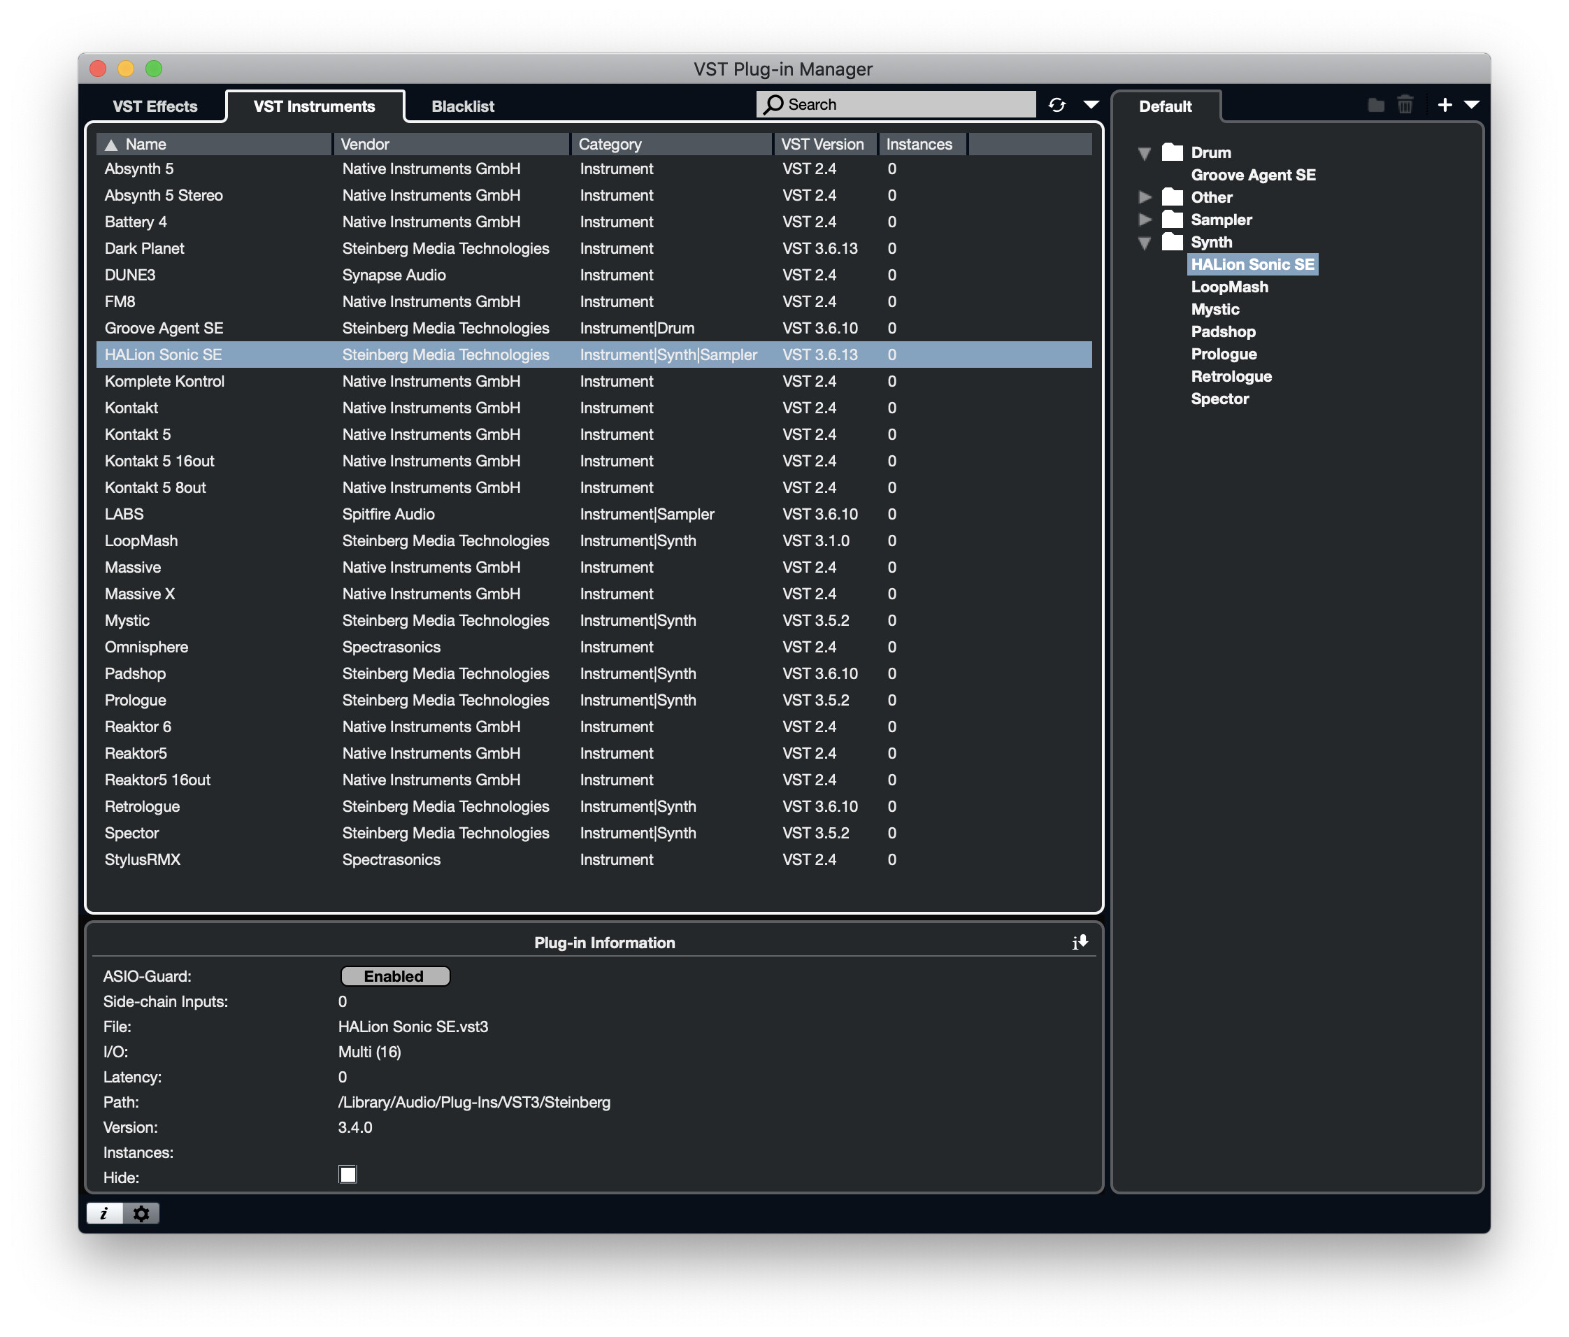Select Spector in the collection tree

tap(1219, 399)
